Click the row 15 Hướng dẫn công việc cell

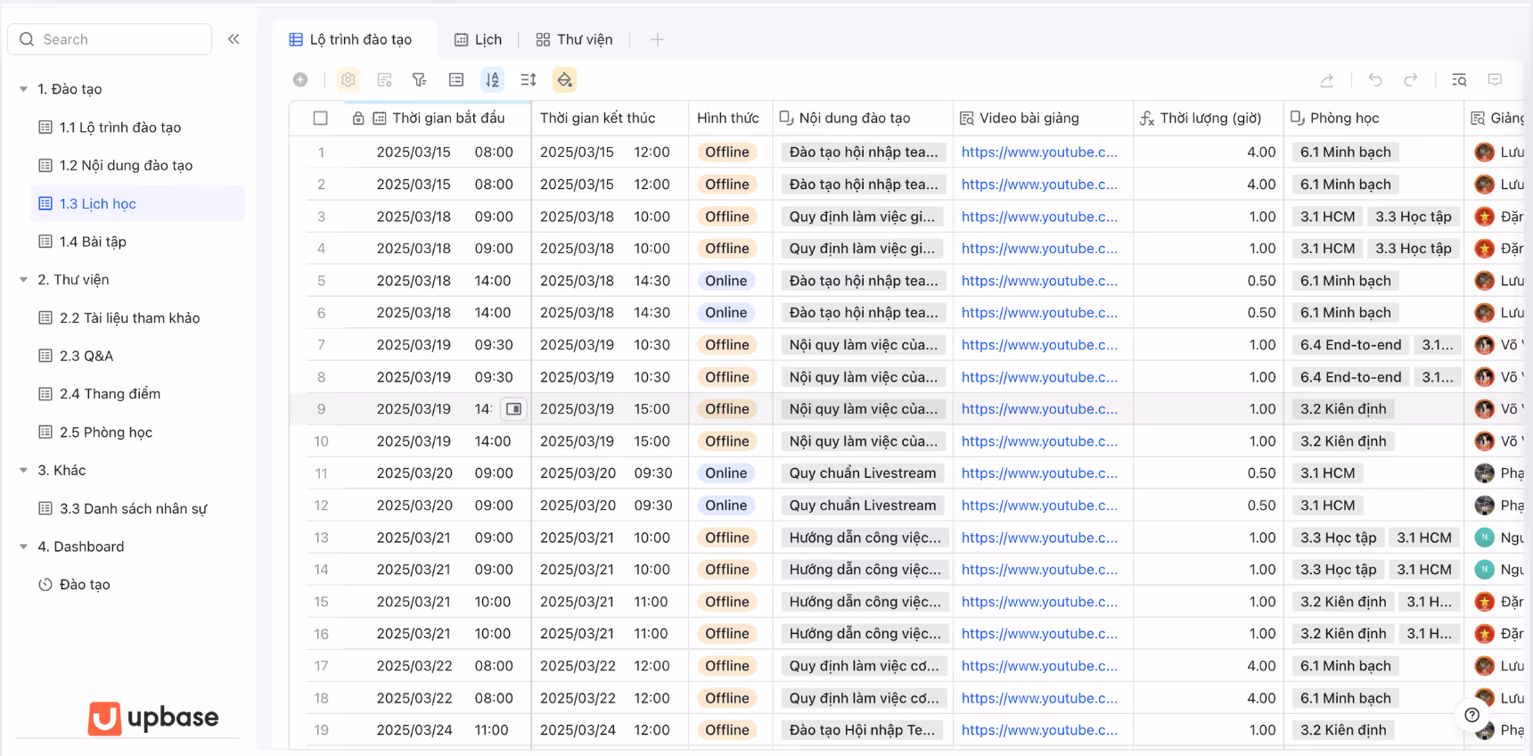865,602
